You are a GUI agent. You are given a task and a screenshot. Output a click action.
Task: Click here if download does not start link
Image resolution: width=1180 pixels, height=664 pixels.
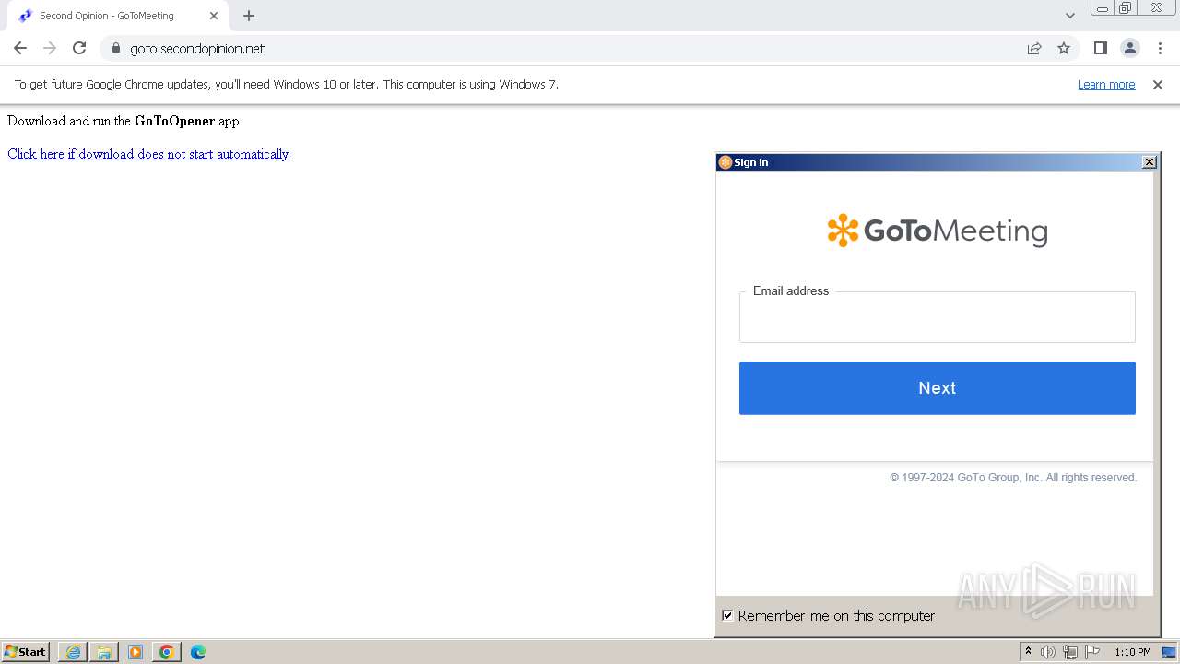pyautogui.click(x=149, y=154)
